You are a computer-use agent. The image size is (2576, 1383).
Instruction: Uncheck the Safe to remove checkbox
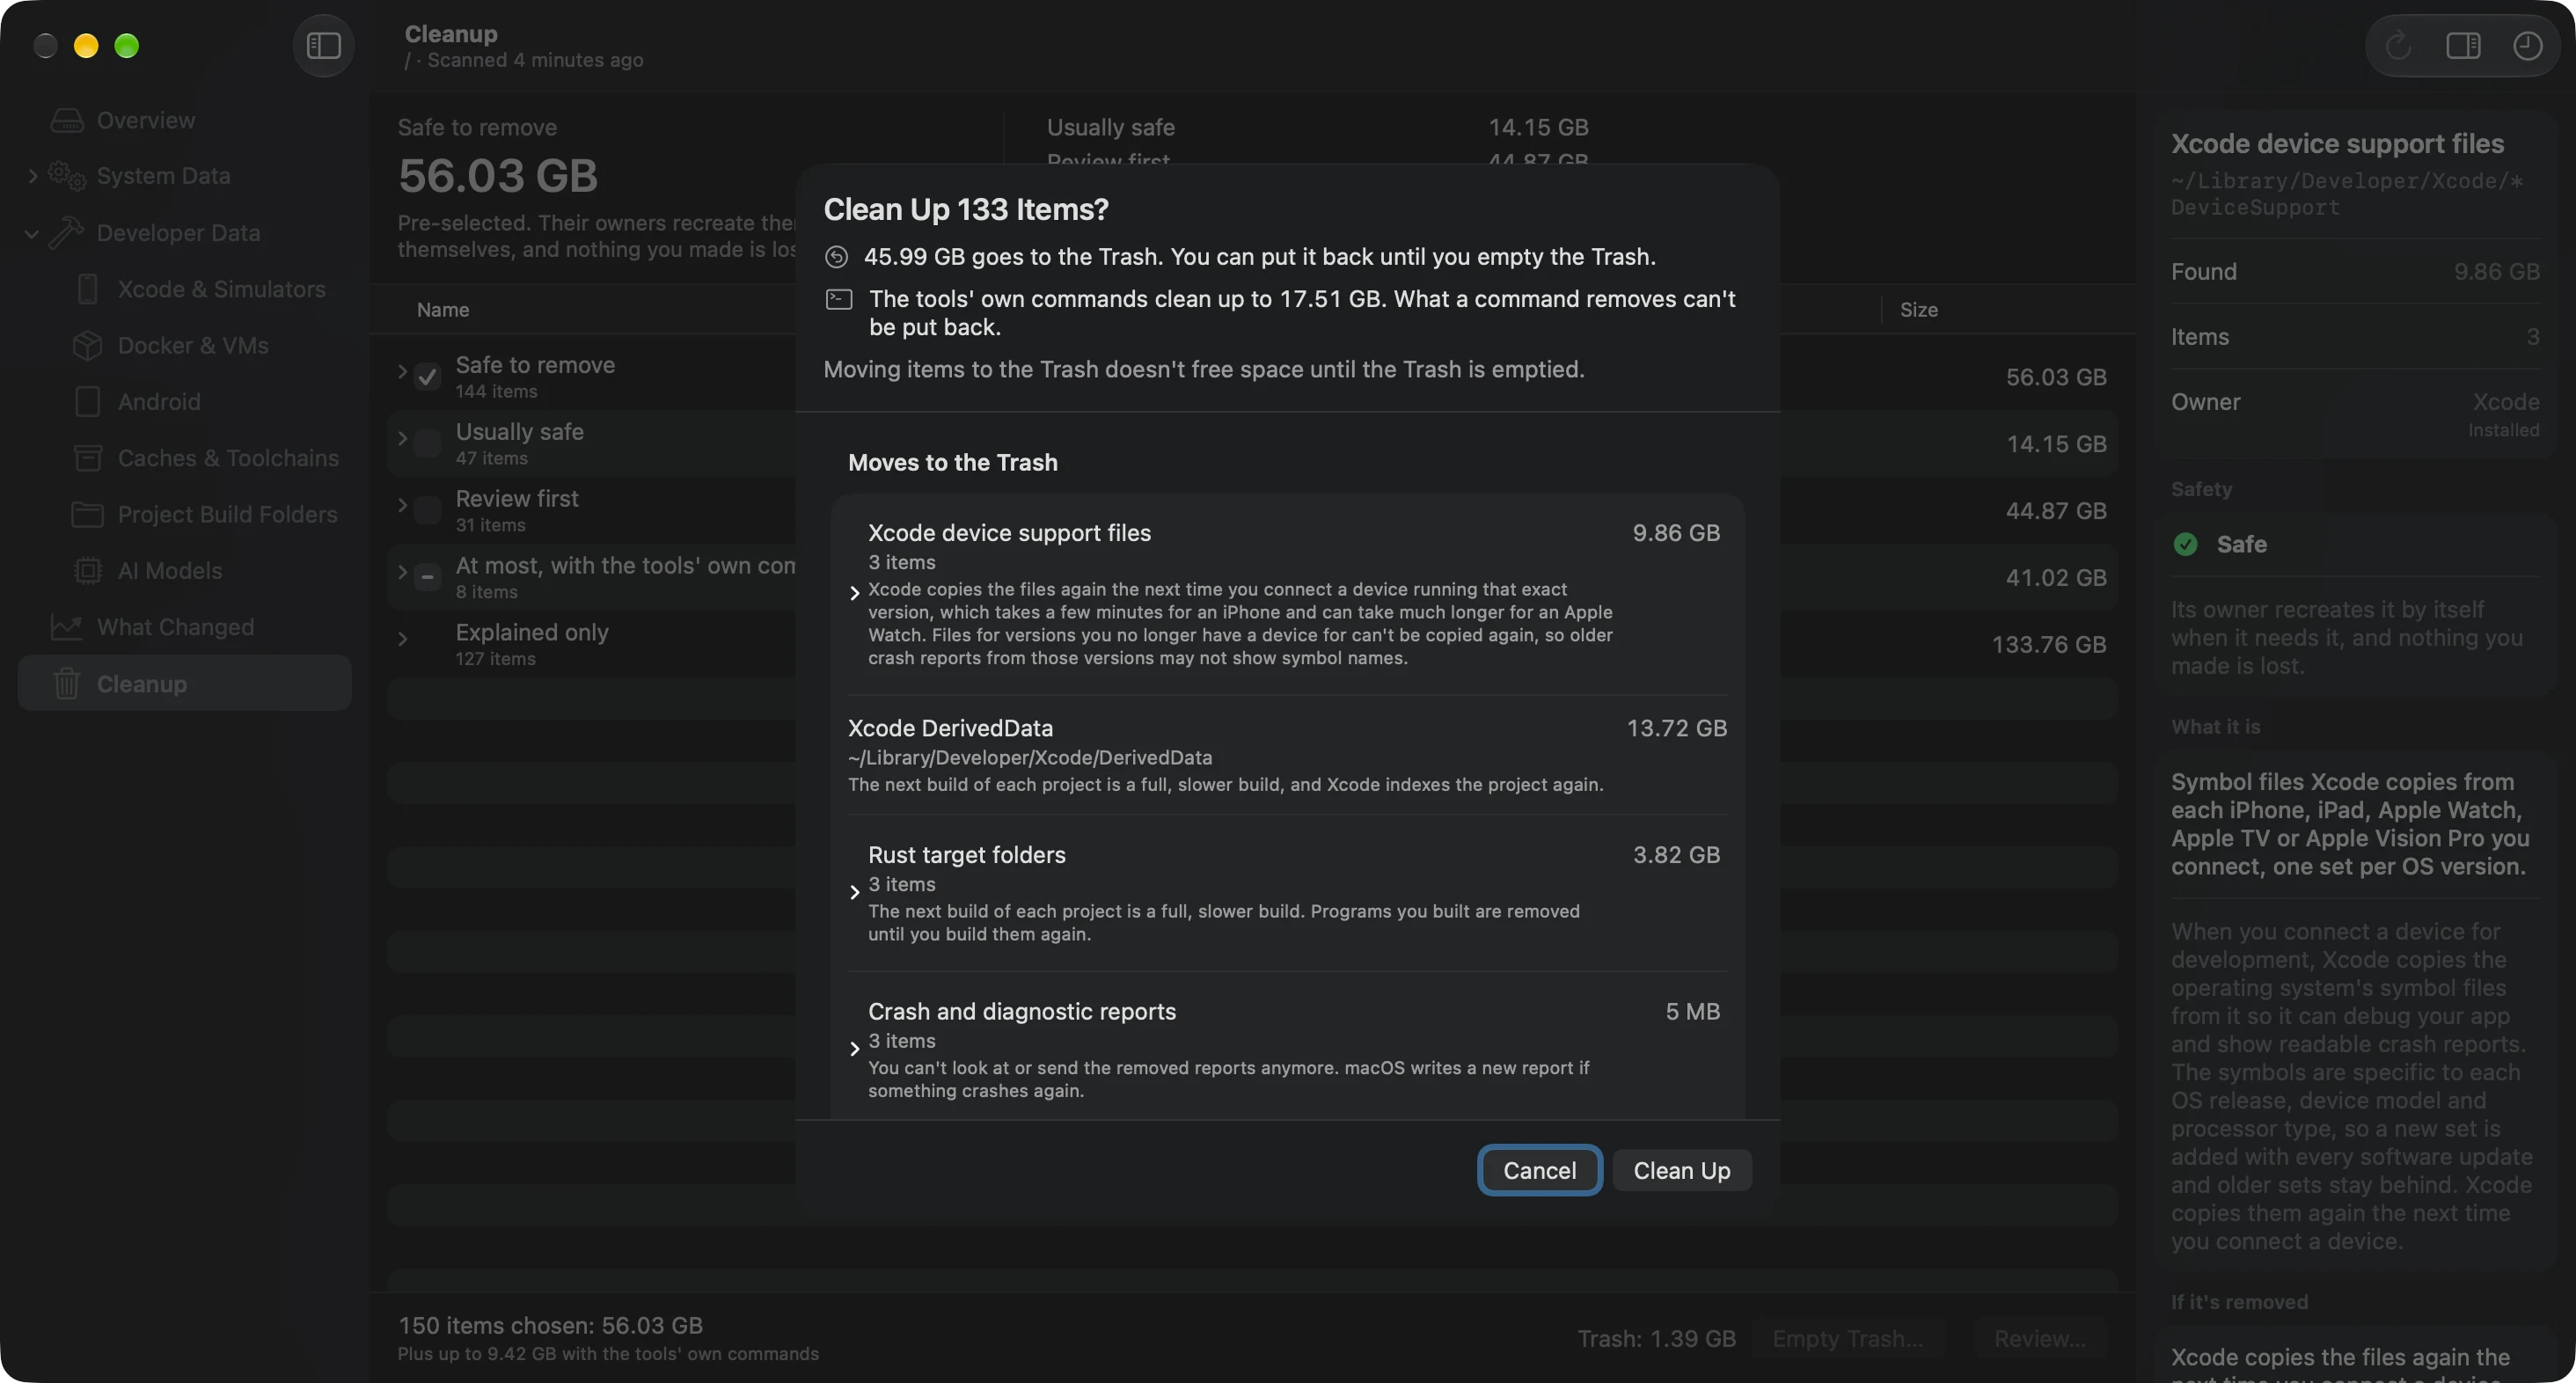[427, 377]
